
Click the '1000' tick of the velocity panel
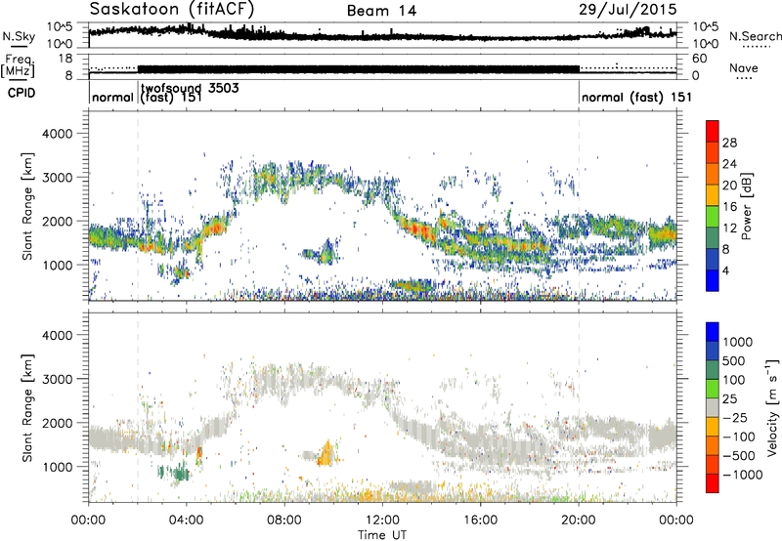(x=57, y=467)
